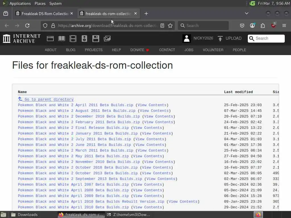The image size is (291, 218).
Task: Close the Freakleak DS Rom Collection tab
Action: [x=72, y=13]
